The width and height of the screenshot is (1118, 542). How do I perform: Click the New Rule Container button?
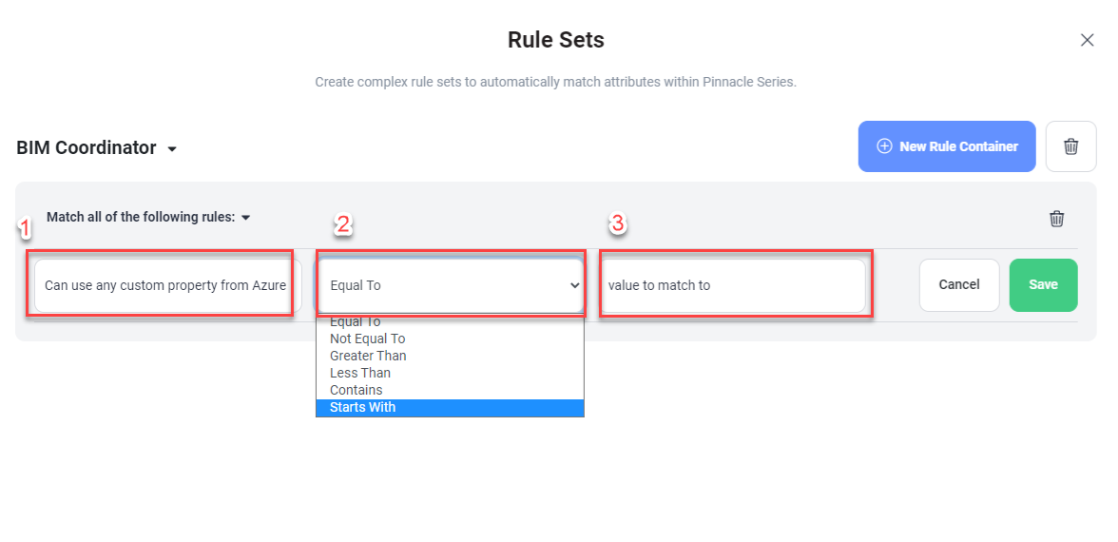tap(947, 146)
